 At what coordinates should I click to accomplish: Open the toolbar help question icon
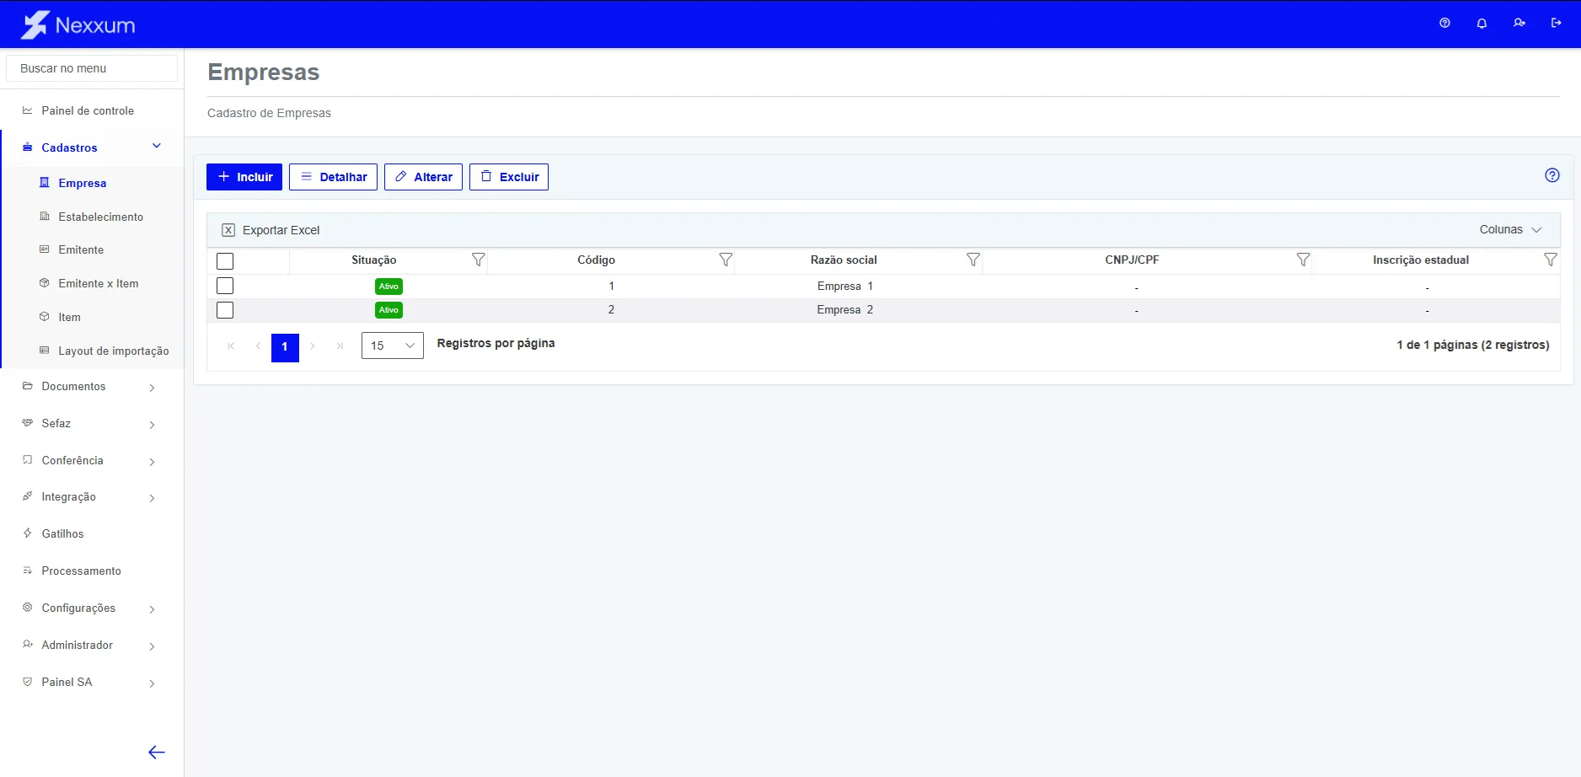[x=1552, y=175]
